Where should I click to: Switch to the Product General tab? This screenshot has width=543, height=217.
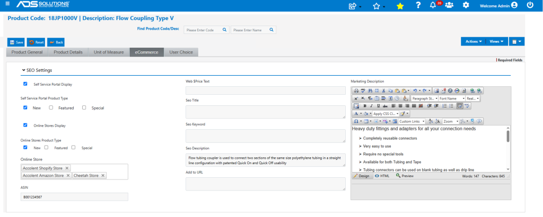tap(27, 52)
